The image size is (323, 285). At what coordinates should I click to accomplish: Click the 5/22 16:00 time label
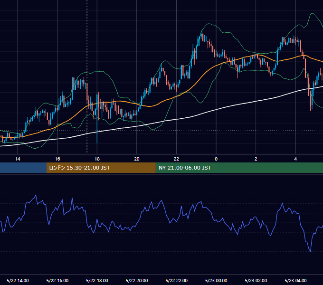click(x=57, y=280)
